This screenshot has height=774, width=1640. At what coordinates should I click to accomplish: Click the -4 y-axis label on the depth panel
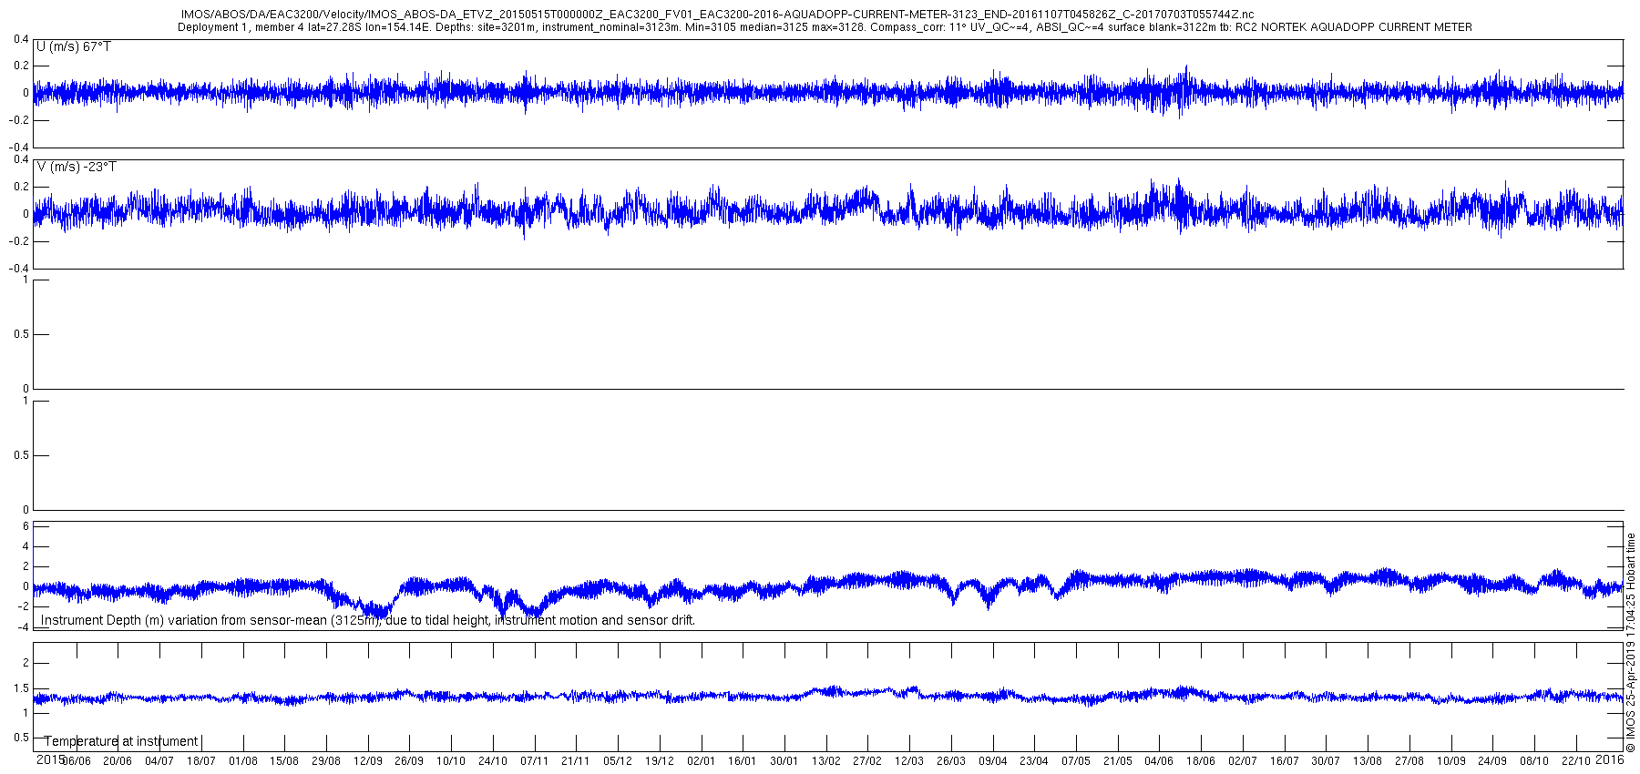(x=23, y=626)
